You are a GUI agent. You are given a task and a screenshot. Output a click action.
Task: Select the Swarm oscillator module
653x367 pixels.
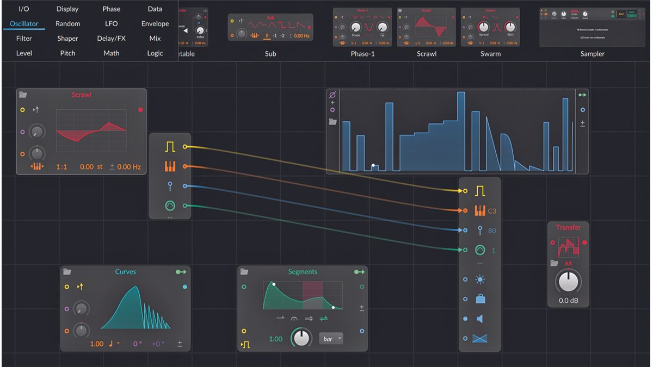[x=490, y=27]
